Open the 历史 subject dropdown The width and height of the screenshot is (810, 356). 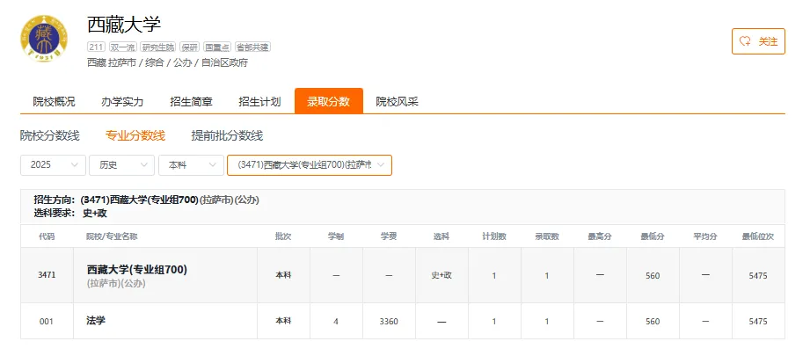click(x=122, y=165)
